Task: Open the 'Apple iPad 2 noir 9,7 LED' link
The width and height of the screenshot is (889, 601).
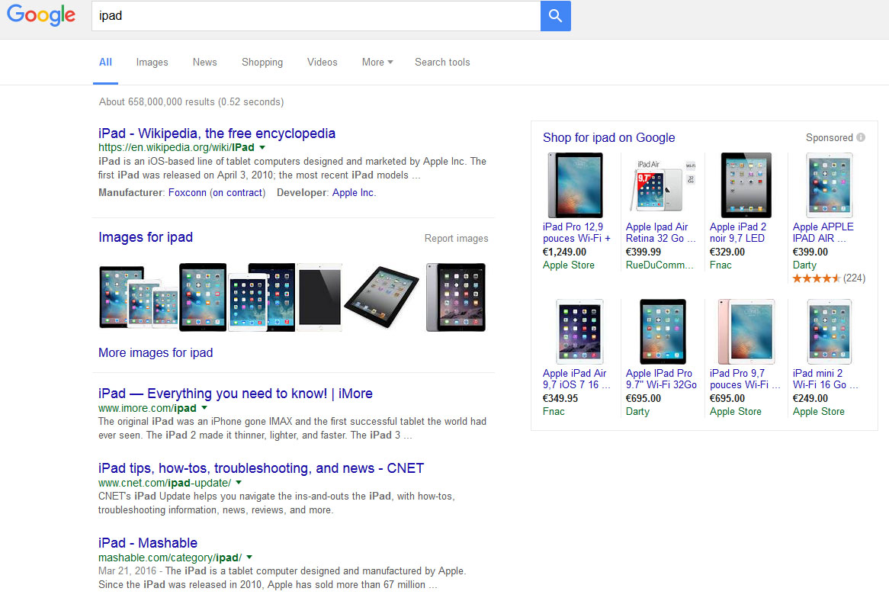Action: click(737, 233)
